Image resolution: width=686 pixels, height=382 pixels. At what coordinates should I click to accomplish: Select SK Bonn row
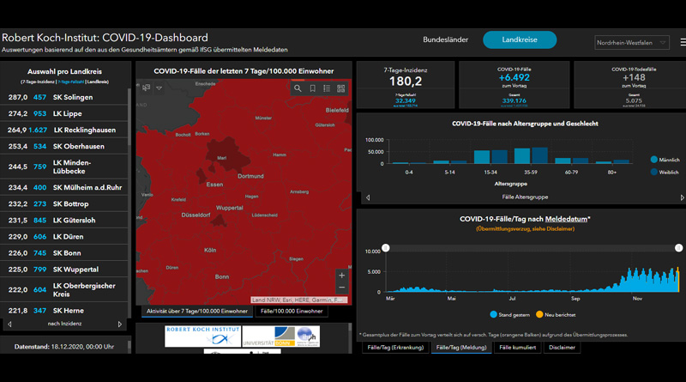[63, 253]
